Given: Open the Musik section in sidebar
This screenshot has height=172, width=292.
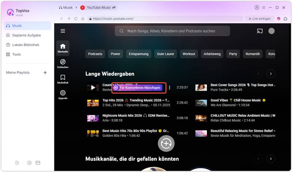Looking at the screenshot, I should 28,26.
